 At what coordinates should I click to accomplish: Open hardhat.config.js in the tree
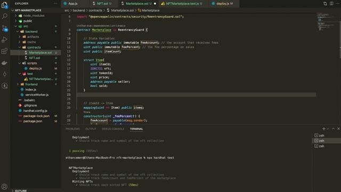[x=36, y=110]
